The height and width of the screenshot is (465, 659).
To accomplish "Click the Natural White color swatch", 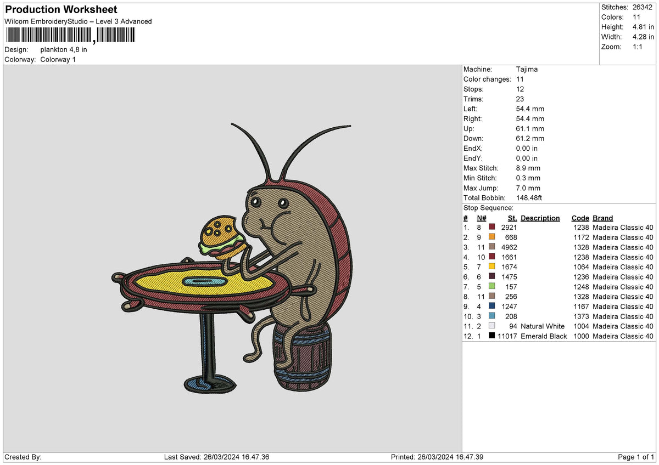I will (x=492, y=326).
